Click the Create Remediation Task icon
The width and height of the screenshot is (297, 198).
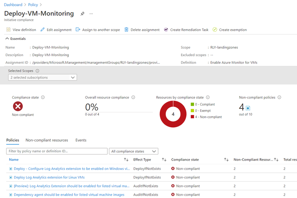click(166, 30)
